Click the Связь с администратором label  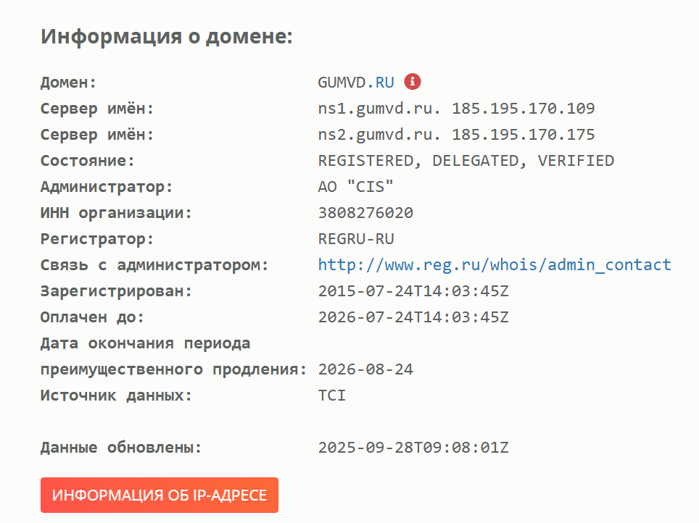point(154,265)
